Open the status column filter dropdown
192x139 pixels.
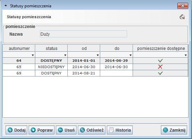(x=65, y=55)
